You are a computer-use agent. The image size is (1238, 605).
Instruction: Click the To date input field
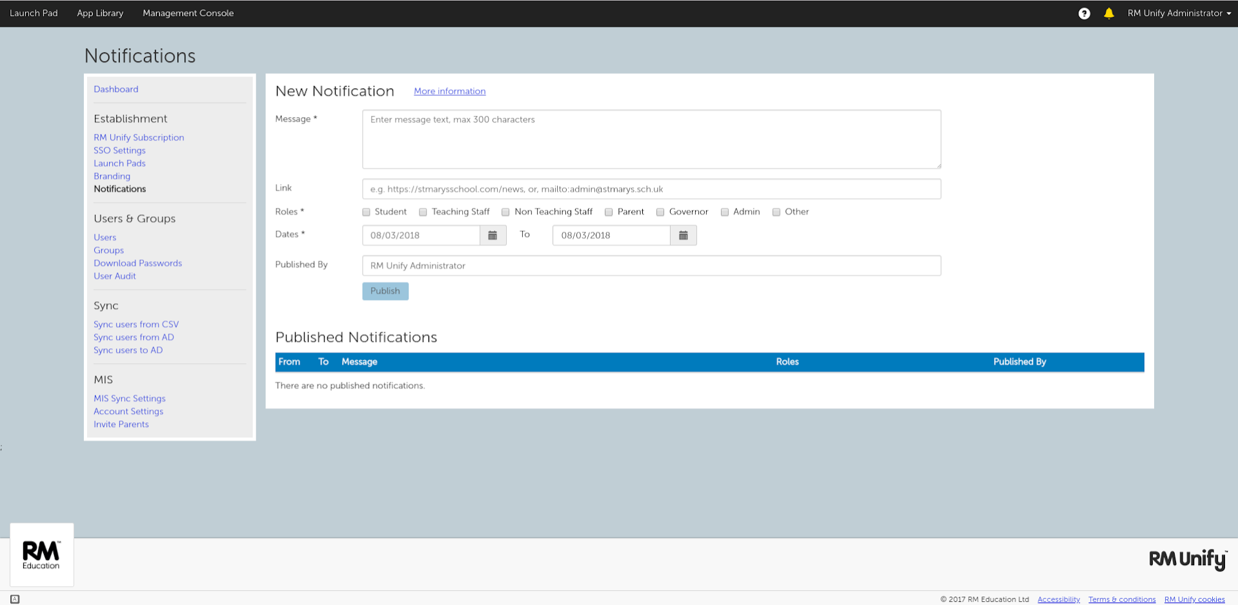point(611,235)
